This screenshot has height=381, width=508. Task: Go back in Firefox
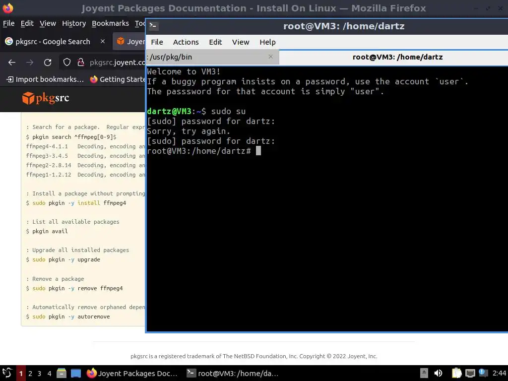pyautogui.click(x=12, y=62)
